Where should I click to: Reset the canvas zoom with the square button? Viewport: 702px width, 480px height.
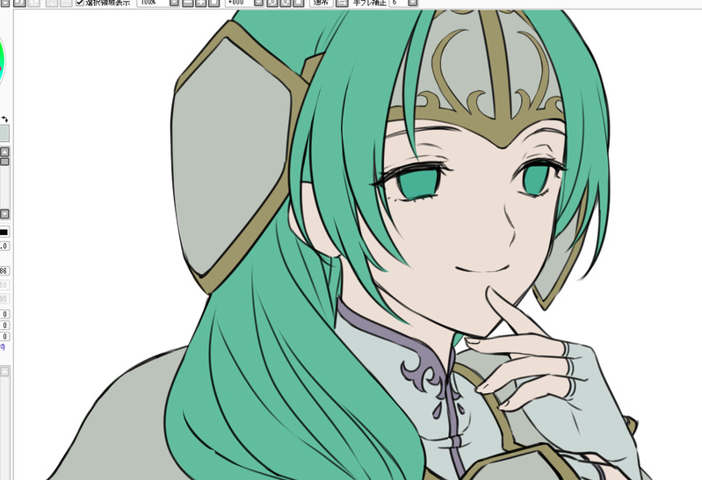pyautogui.click(x=214, y=3)
